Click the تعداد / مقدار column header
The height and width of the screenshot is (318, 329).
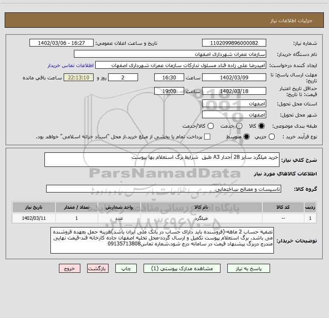coord(76,207)
